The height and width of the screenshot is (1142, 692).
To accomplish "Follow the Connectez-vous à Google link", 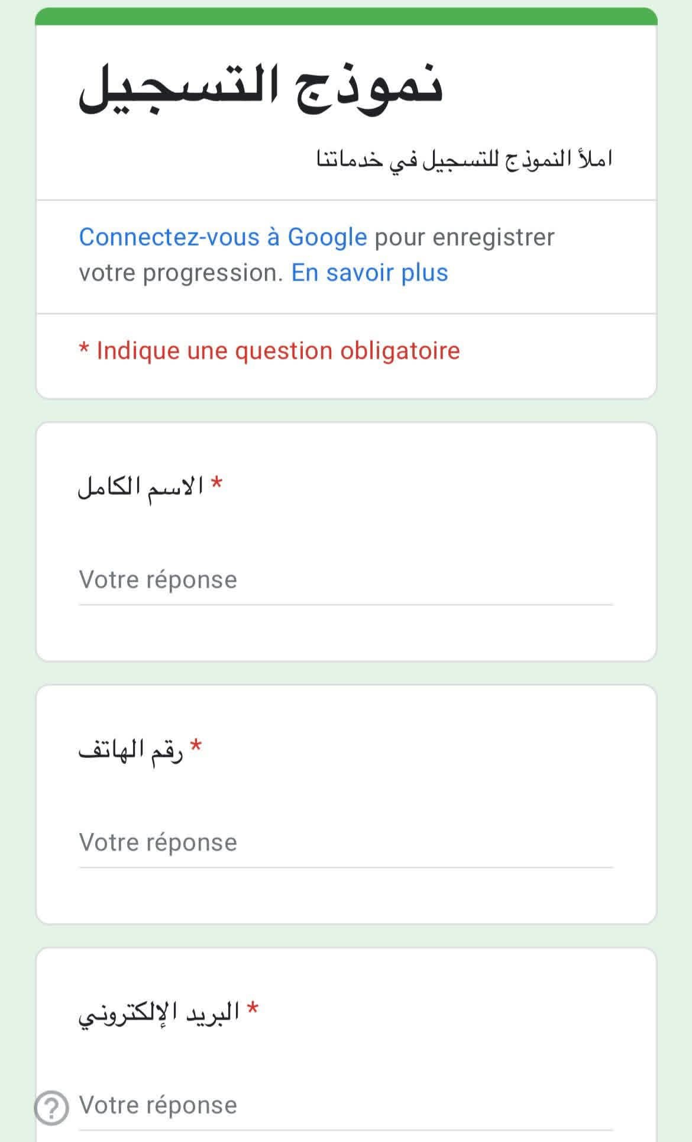I will [223, 237].
